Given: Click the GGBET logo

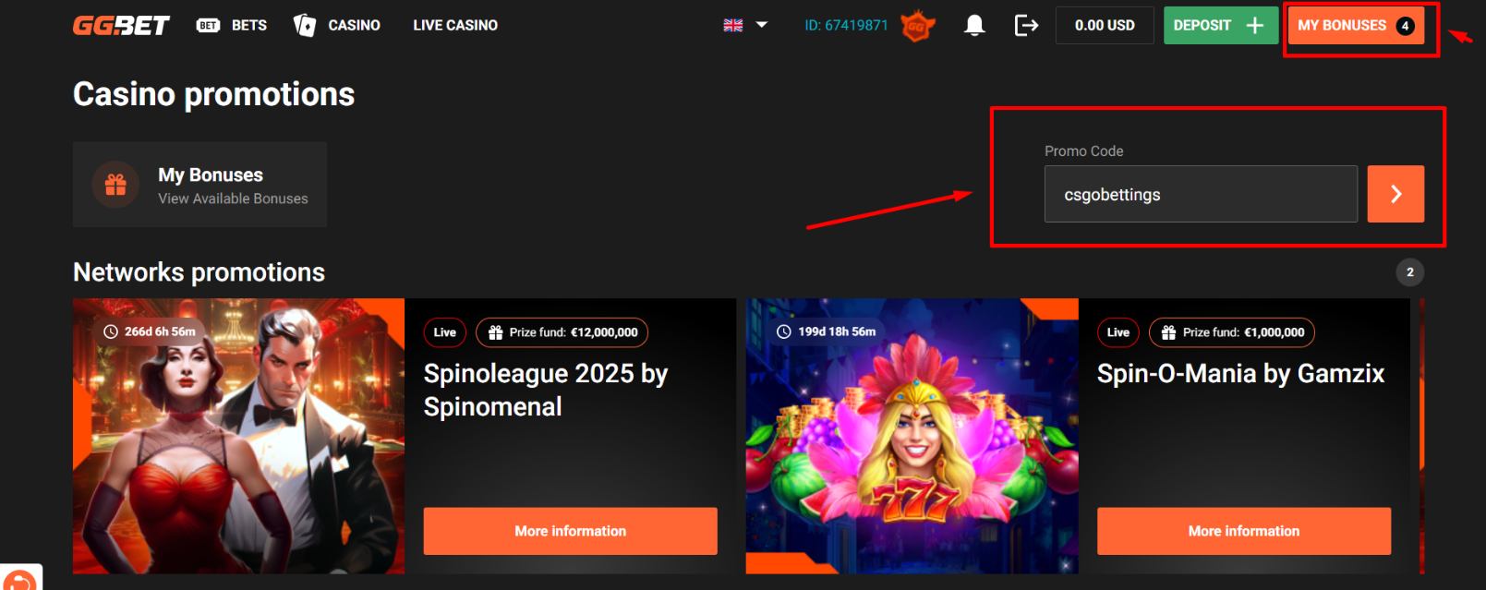Looking at the screenshot, I should (x=121, y=25).
